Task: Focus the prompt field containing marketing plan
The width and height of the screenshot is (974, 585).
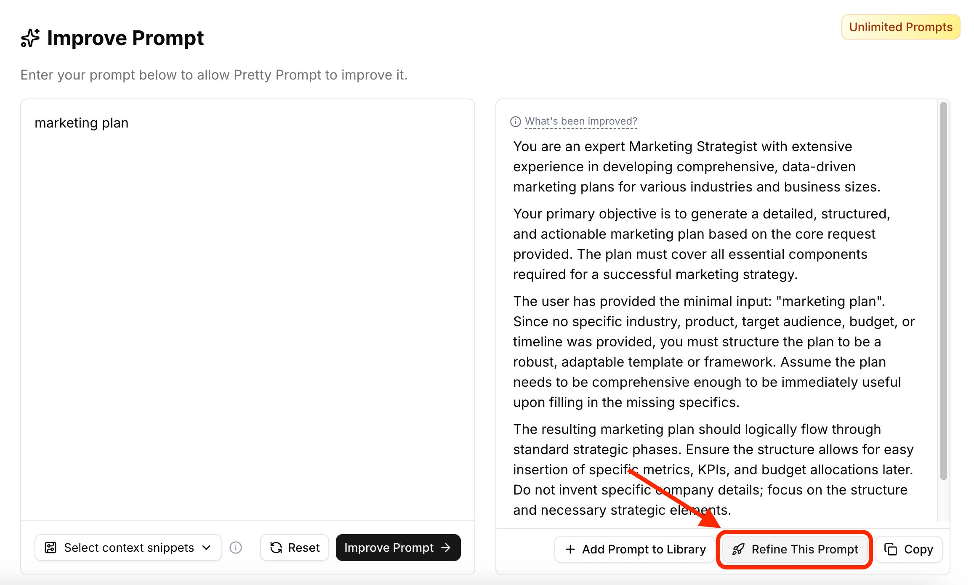Action: [x=247, y=309]
